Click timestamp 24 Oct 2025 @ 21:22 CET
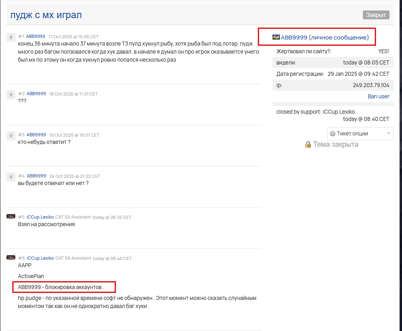The height and width of the screenshot is (331, 402). click(x=75, y=176)
